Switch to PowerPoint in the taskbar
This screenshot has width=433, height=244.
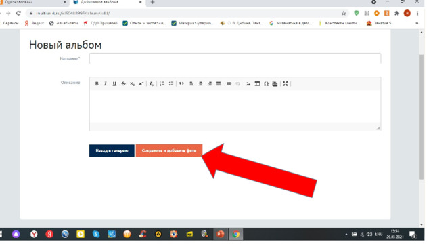[x=220, y=235]
